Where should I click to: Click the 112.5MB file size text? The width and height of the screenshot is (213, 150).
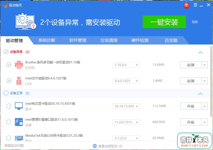[159, 106]
